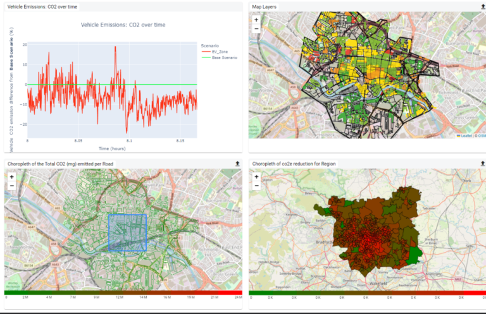Click the Map Layers panel export icon
This screenshot has height=314, width=486.
pyautogui.click(x=483, y=6)
